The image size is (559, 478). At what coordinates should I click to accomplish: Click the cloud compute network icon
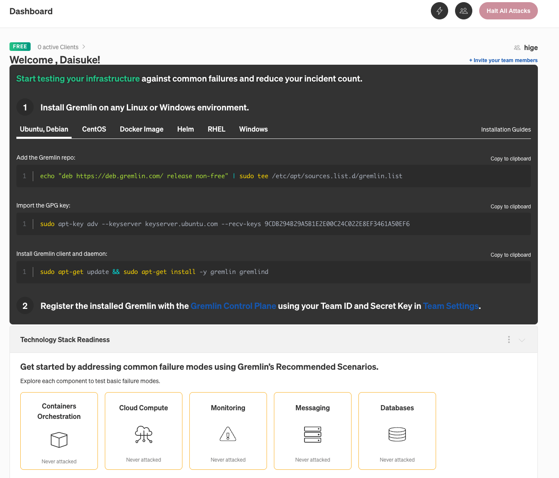144,434
